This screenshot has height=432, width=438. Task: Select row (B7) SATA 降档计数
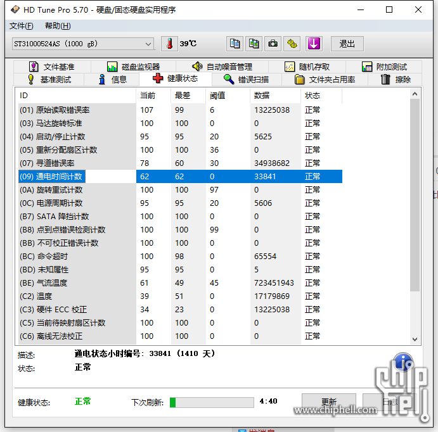pos(181,216)
